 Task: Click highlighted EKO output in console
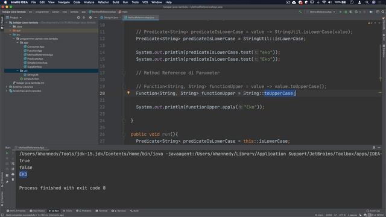coord(23,174)
